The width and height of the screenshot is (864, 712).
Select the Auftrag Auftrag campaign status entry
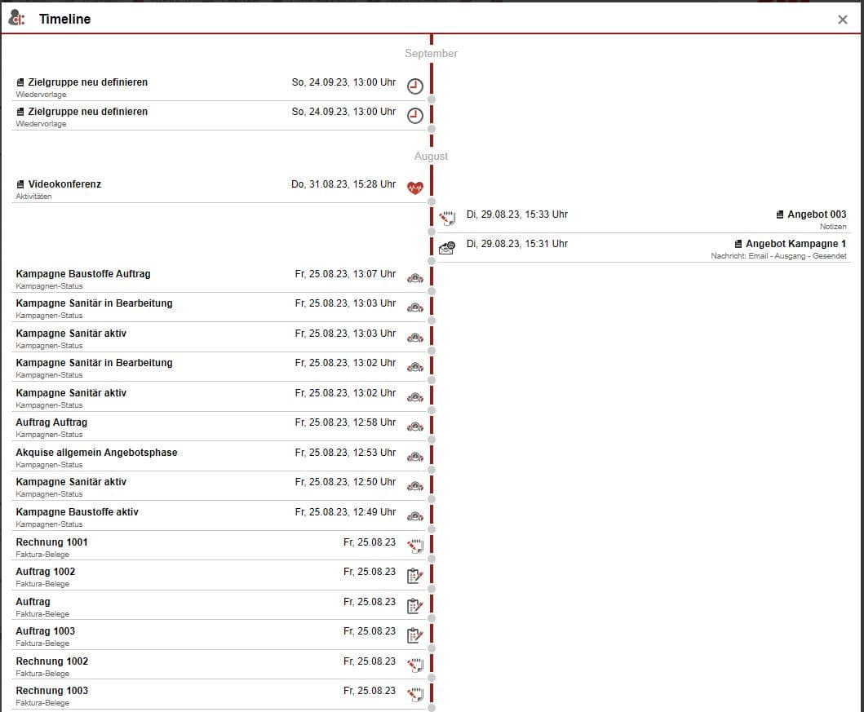click(51, 422)
